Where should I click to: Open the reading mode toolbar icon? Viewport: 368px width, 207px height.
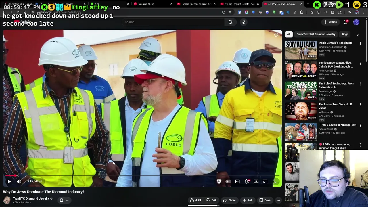pyautogui.click(x=333, y=12)
